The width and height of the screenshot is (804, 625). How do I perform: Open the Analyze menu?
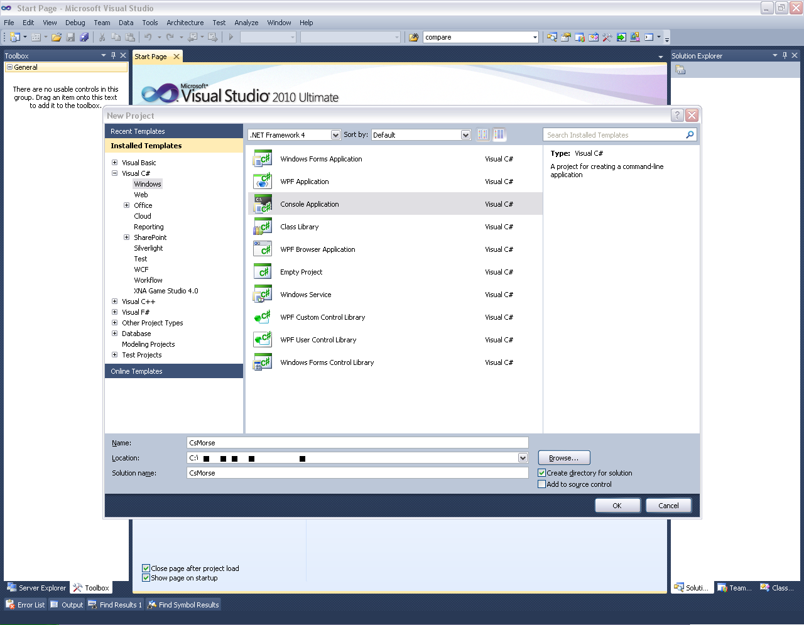(x=246, y=23)
